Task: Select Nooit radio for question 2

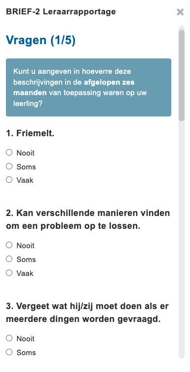Action: (x=9, y=245)
